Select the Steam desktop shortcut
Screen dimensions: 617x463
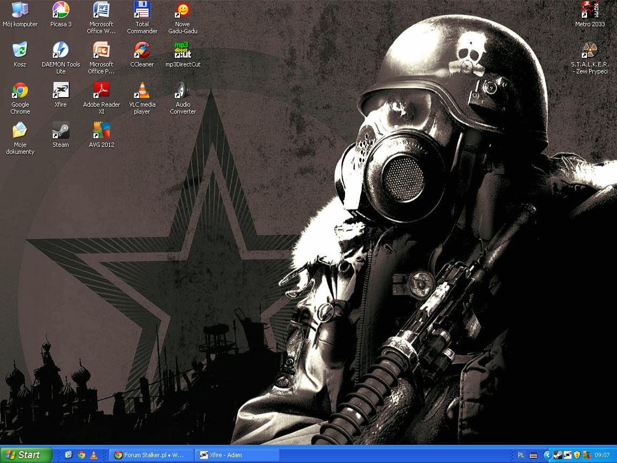61,135
